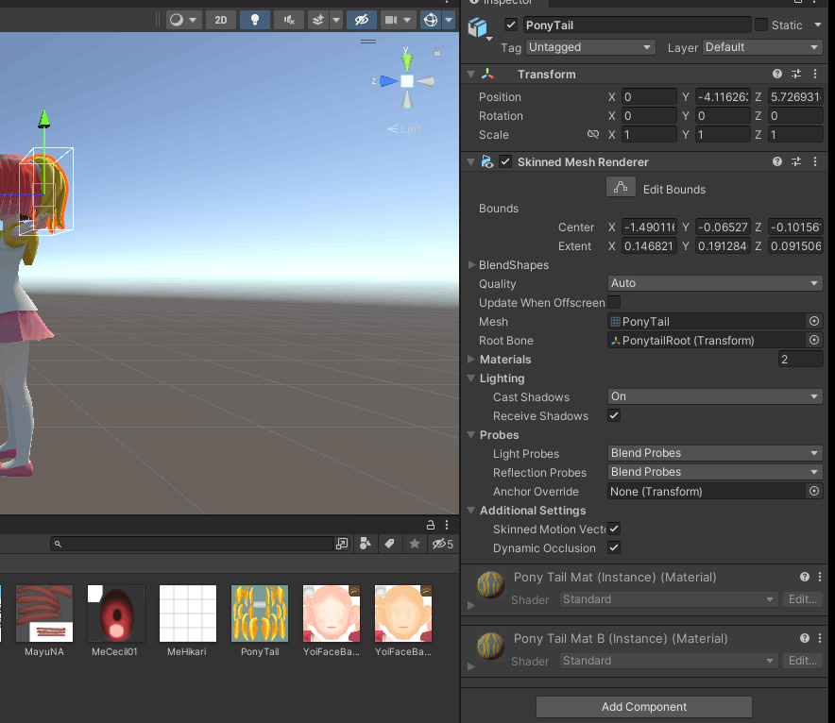Open Skinned Mesh Renderer help icon
The image size is (835, 723).
pyautogui.click(x=777, y=161)
